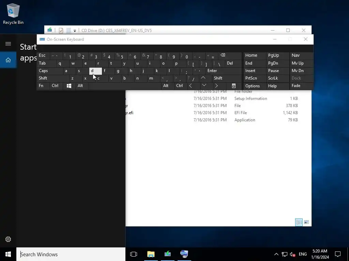Open Settings gear in Start sidebar

[8, 239]
